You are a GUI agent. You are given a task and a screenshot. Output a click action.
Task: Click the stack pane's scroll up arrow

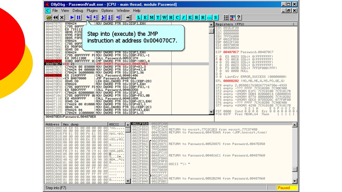coord(295,125)
